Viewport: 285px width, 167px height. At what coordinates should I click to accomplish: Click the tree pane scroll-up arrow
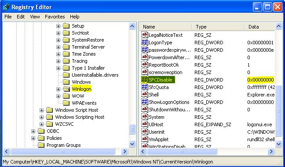point(132,26)
